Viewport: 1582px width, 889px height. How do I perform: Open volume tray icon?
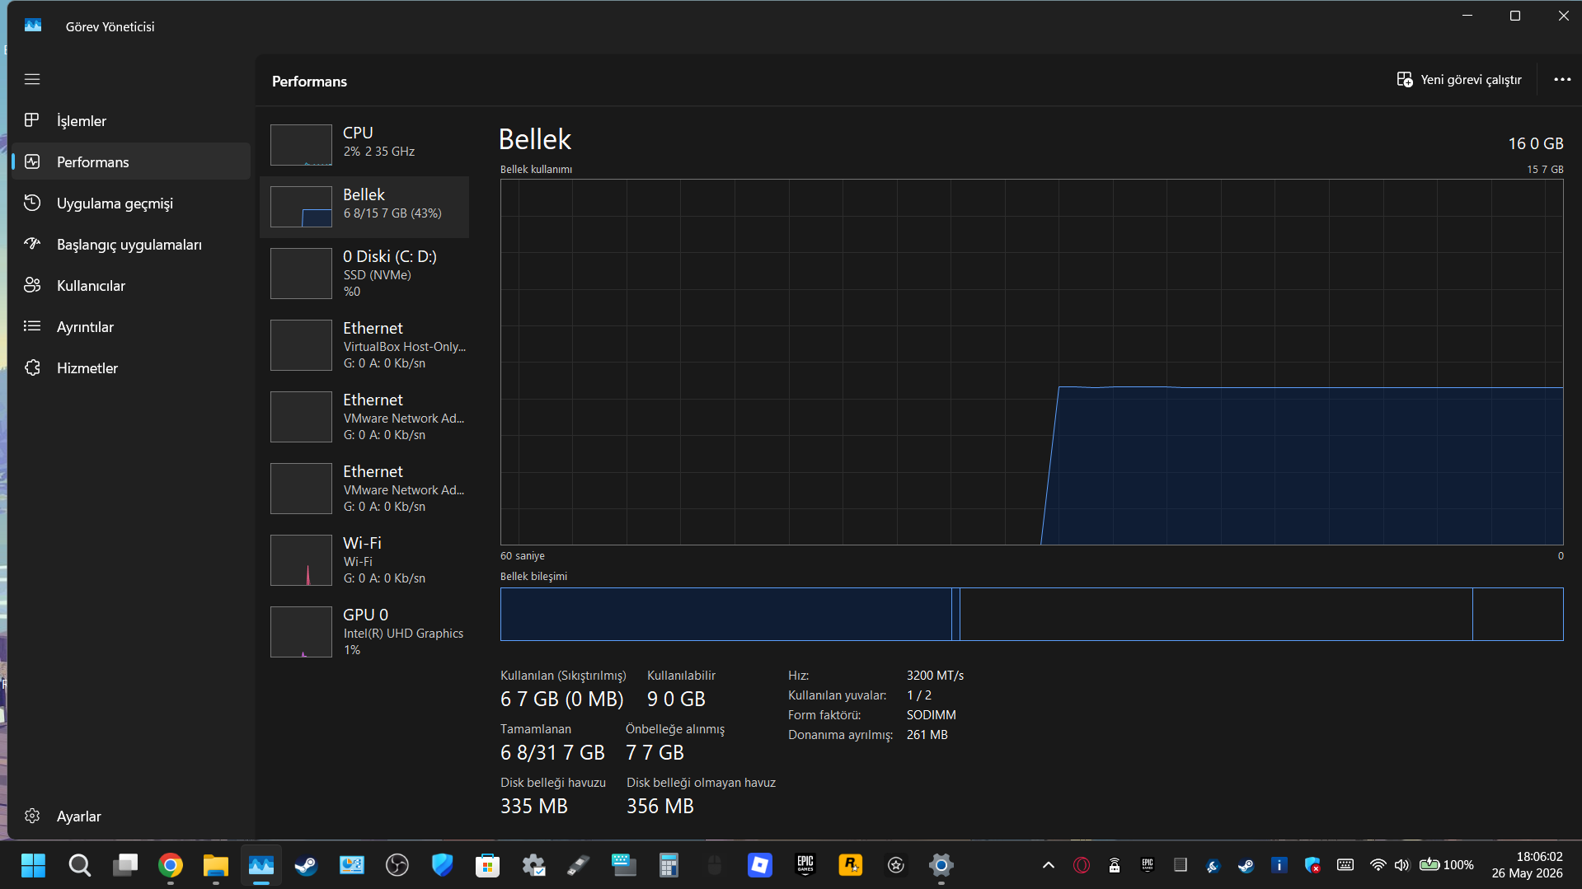click(1401, 865)
